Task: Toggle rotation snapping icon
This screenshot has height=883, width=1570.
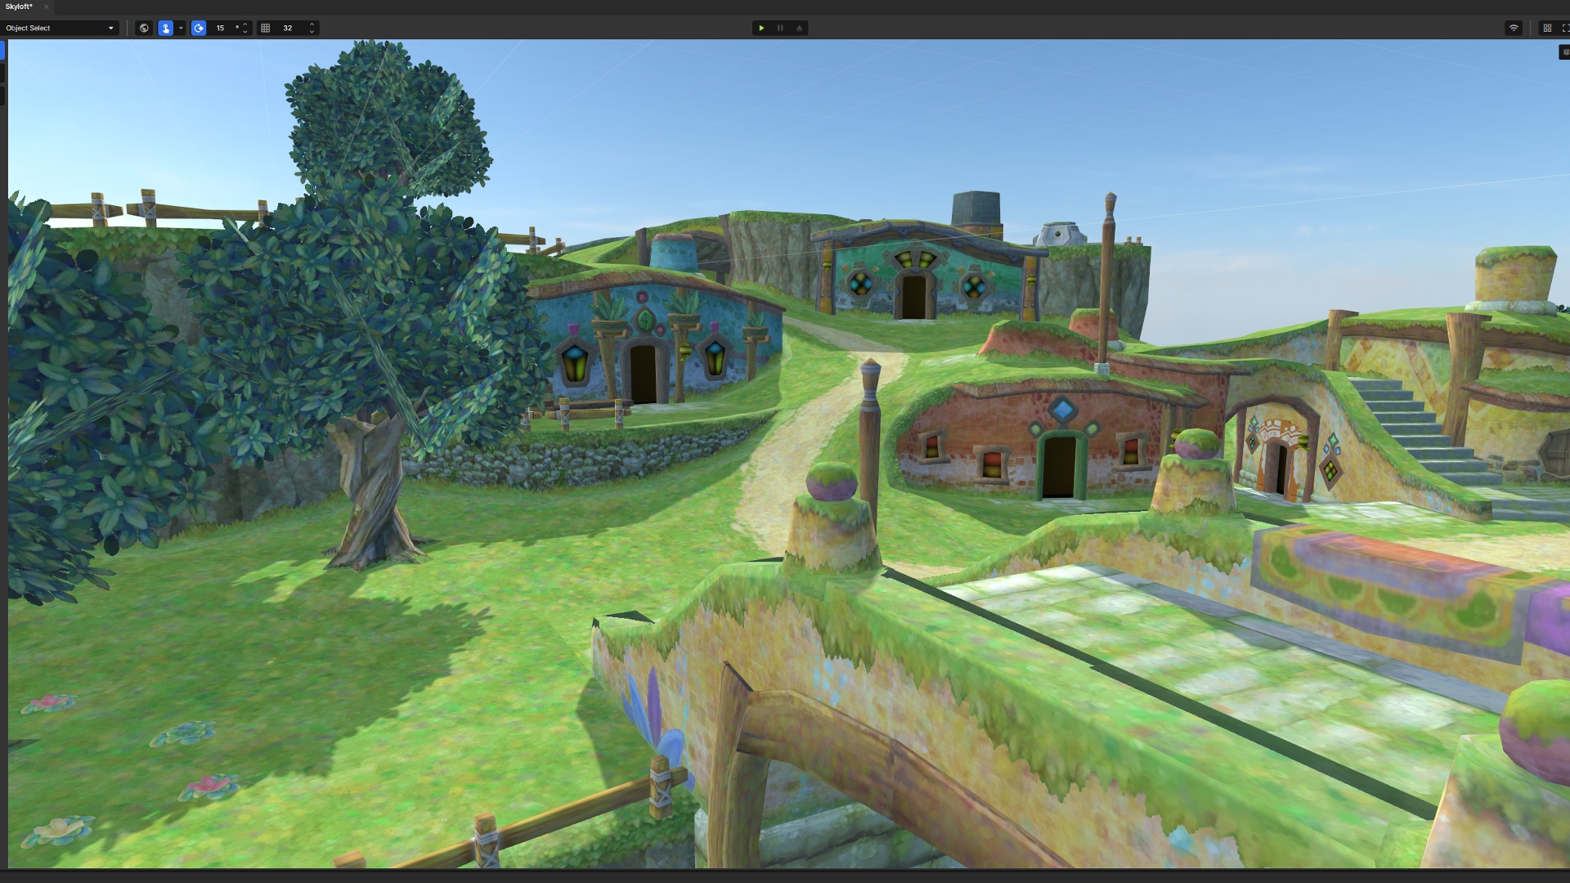Action: point(199,28)
